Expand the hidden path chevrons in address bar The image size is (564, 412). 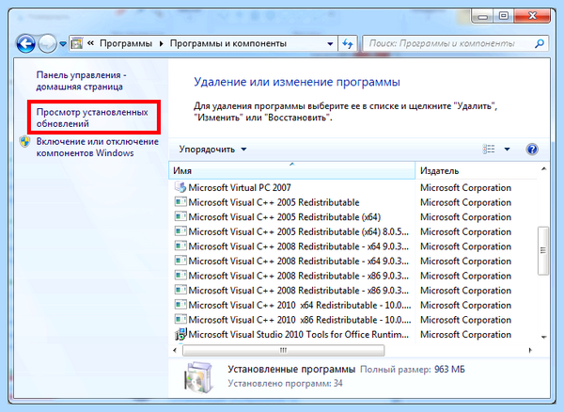[90, 43]
